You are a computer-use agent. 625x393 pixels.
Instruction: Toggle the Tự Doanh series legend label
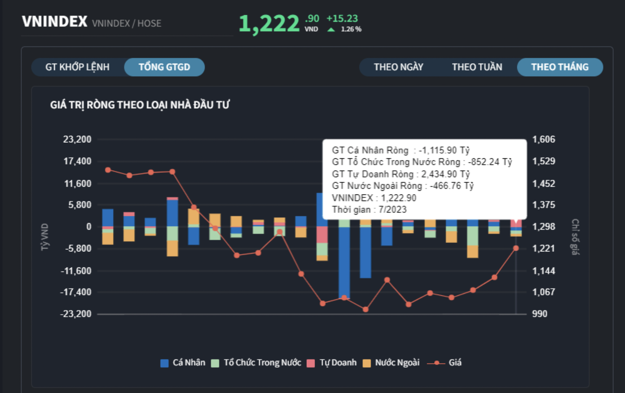(x=338, y=363)
